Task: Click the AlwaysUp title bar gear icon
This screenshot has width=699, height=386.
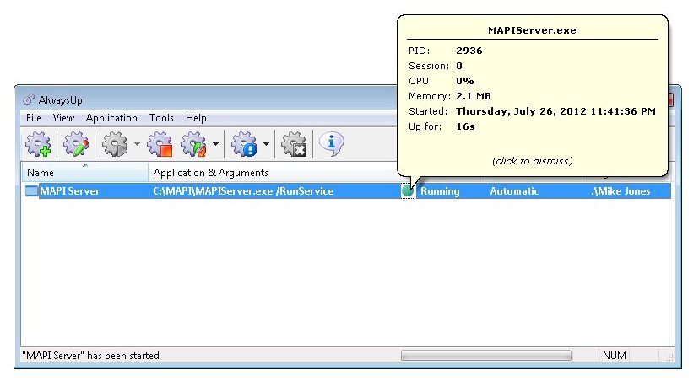Action: pyautogui.click(x=29, y=99)
